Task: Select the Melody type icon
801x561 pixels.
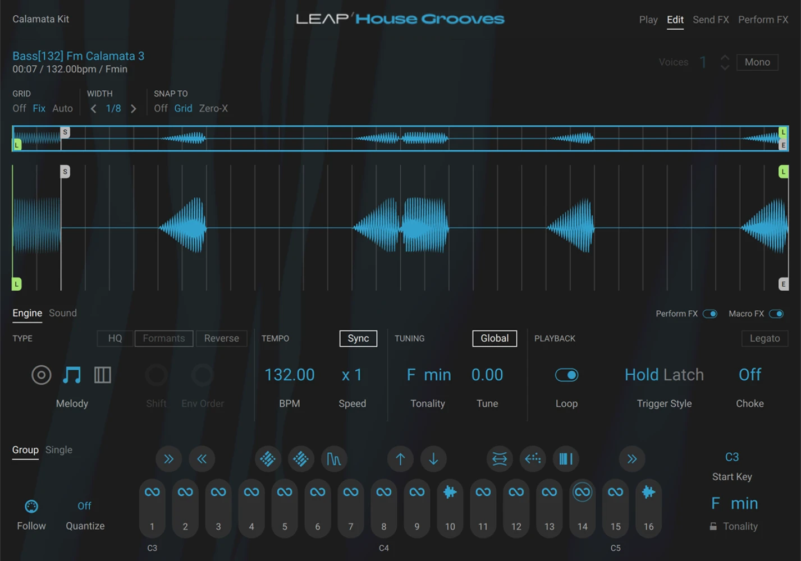Action: click(x=72, y=375)
